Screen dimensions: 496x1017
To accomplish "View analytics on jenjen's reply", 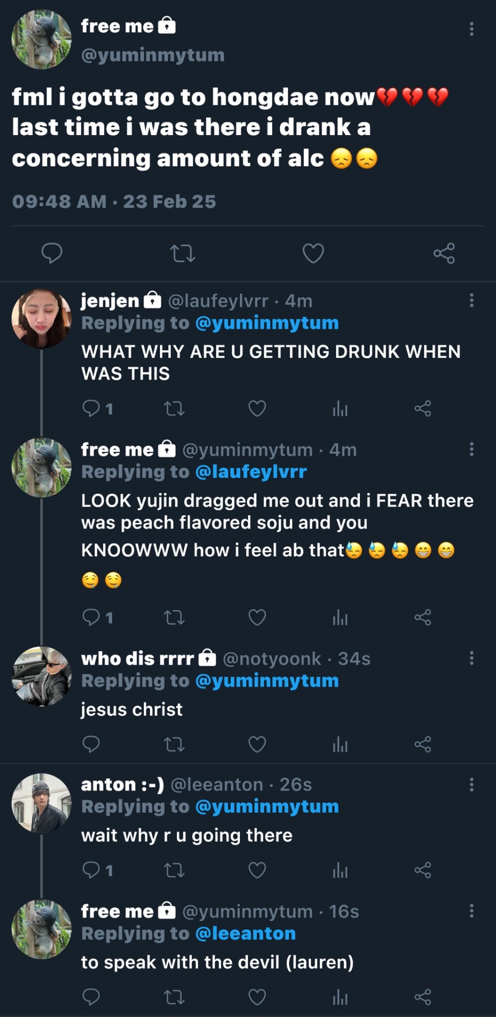I will point(340,408).
